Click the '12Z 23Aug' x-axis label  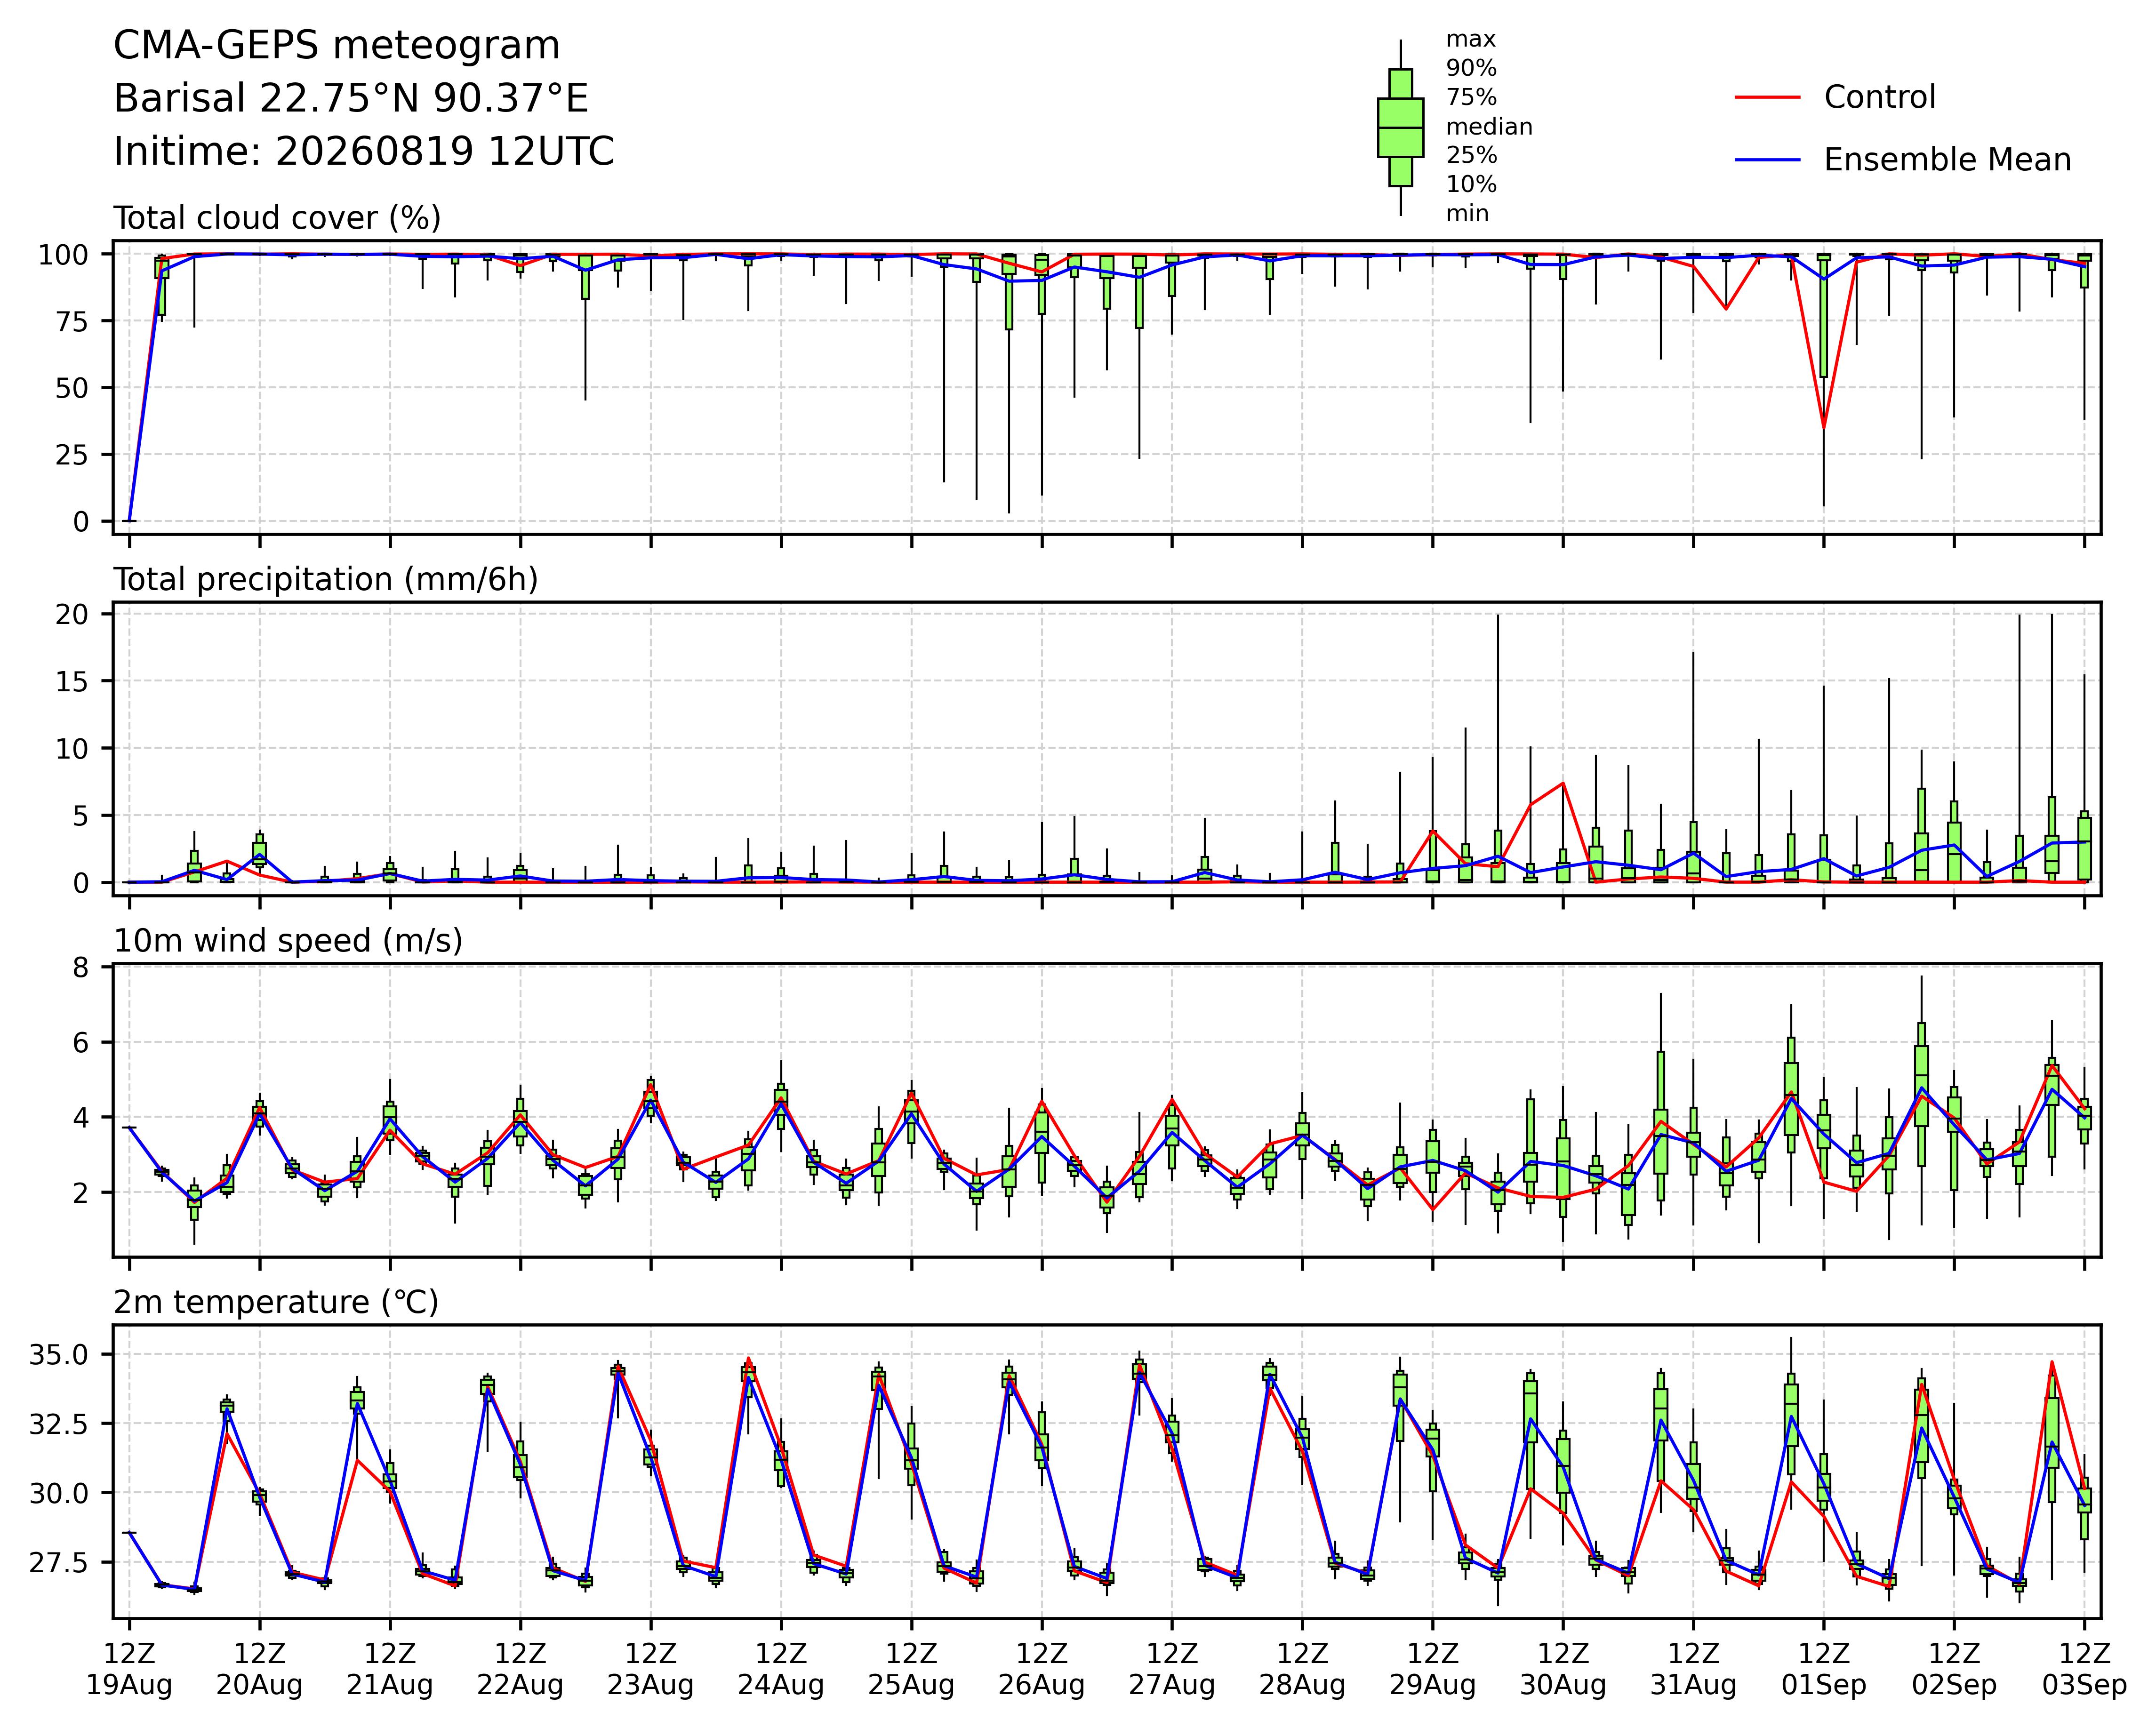651,1670
